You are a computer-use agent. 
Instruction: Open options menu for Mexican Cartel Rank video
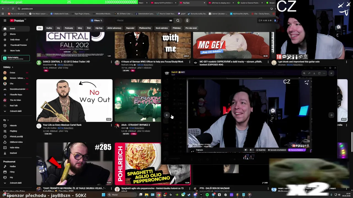point(111,125)
